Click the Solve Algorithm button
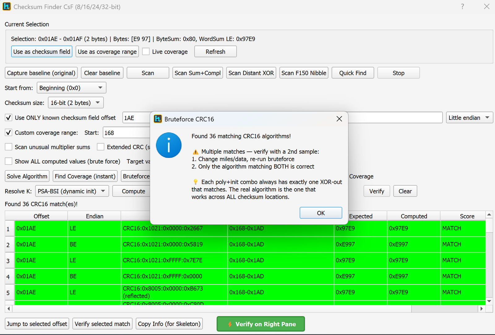Viewport: 495px width, 335px height. (x=27, y=176)
